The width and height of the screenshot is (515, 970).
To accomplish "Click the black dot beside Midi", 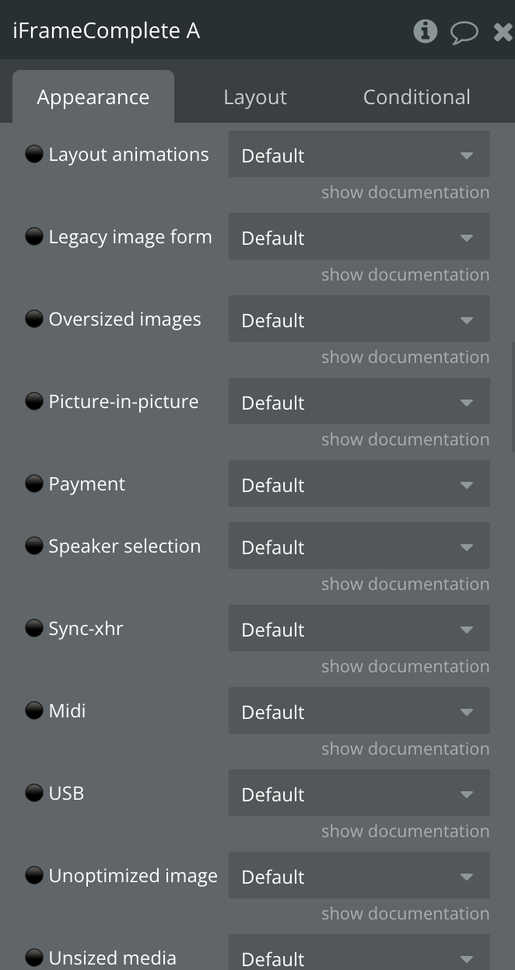I will coord(34,710).
